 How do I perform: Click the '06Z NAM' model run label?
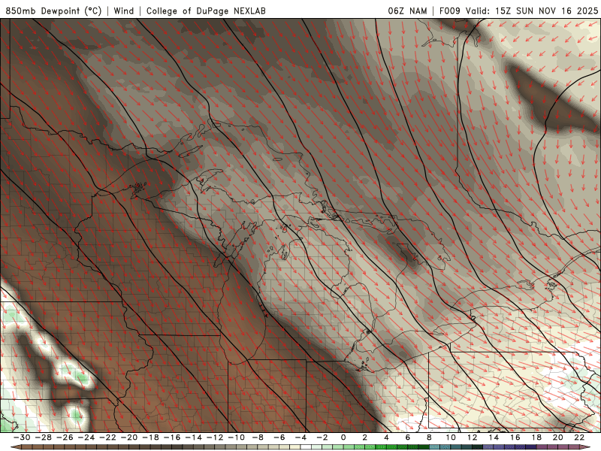[x=407, y=11]
